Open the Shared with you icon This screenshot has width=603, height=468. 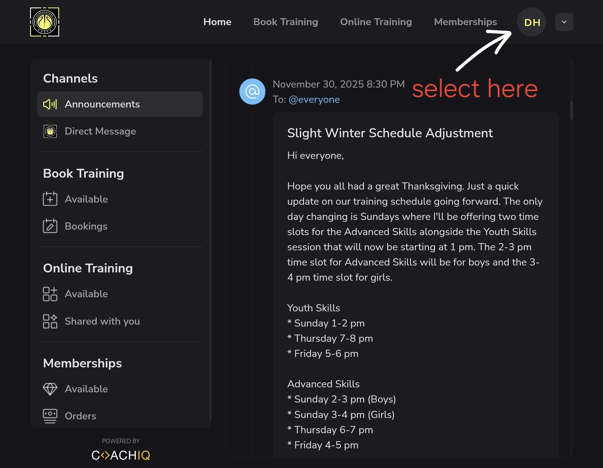(50, 321)
